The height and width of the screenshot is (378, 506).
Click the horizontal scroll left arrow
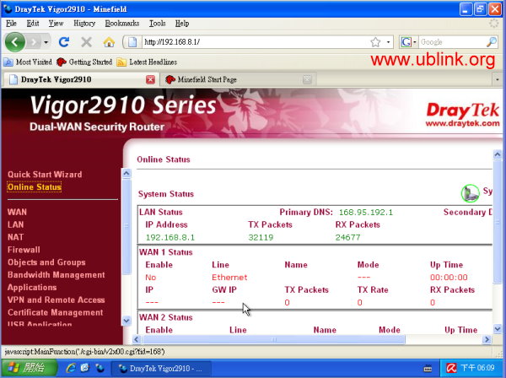pyautogui.click(x=137, y=339)
